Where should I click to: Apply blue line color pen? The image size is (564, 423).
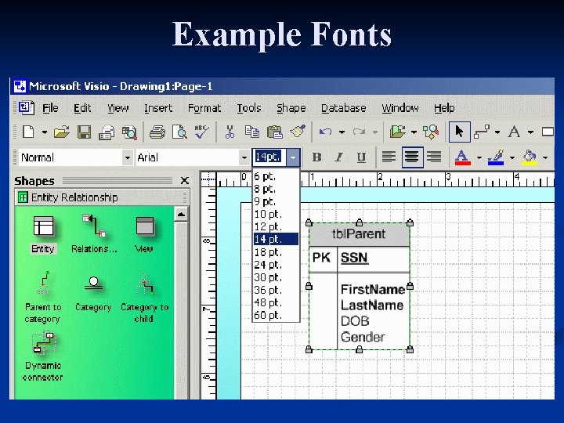496,157
